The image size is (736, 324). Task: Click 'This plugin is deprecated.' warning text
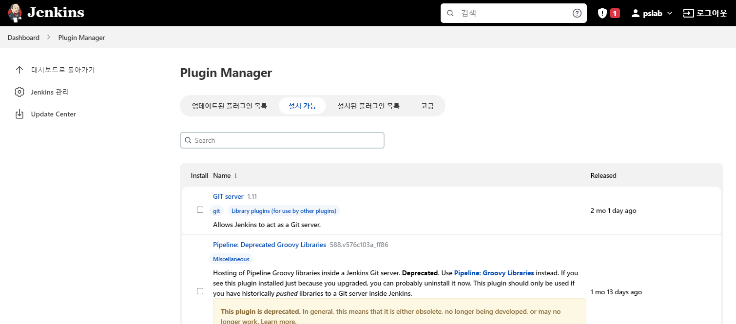click(x=260, y=311)
